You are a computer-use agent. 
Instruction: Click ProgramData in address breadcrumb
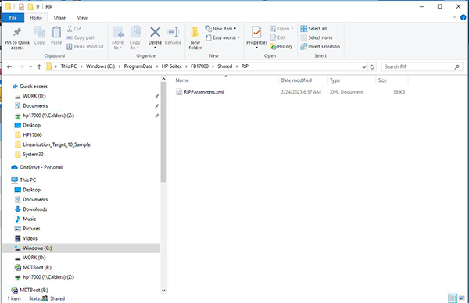138,66
